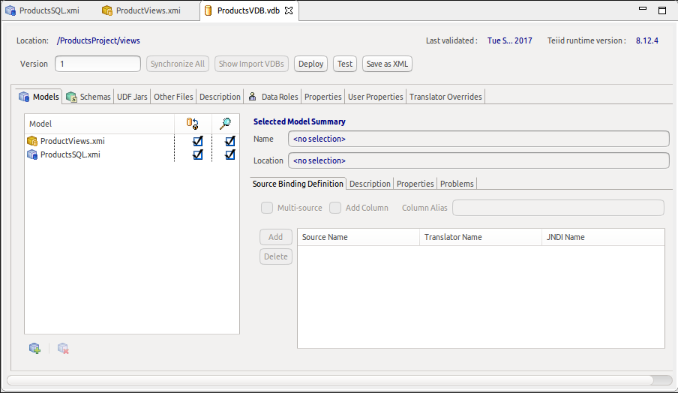Click the /ProductsProject/views location text

(x=98, y=40)
